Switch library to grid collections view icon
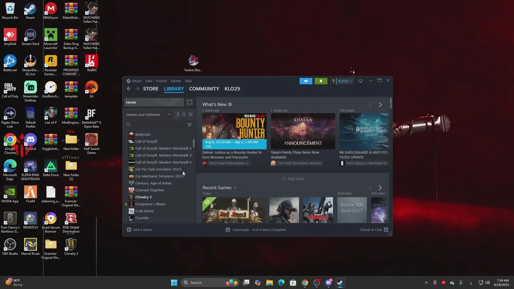Image resolution: width=514 pixels, height=289 pixels. tap(190, 102)
